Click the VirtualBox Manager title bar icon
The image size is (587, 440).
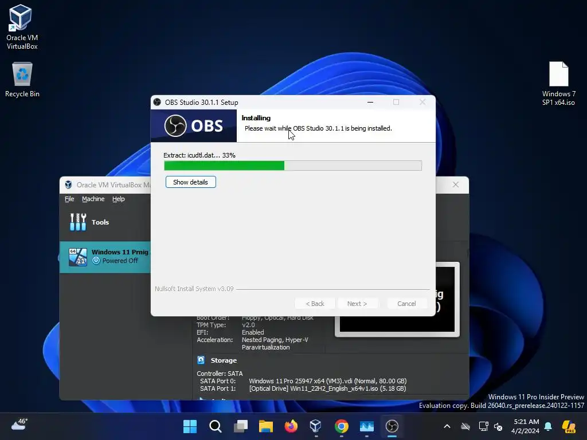tap(68, 185)
